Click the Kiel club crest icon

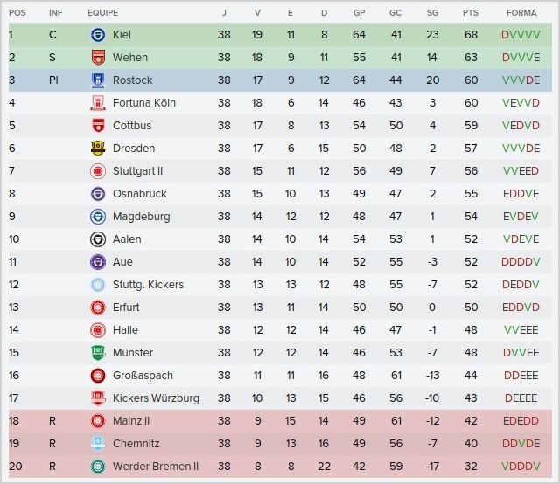coord(98,35)
